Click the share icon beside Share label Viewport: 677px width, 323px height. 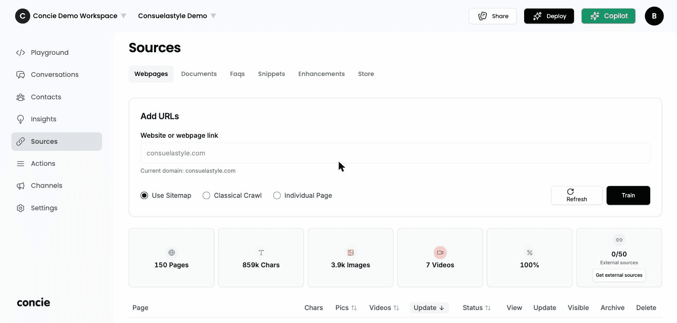pos(483,16)
